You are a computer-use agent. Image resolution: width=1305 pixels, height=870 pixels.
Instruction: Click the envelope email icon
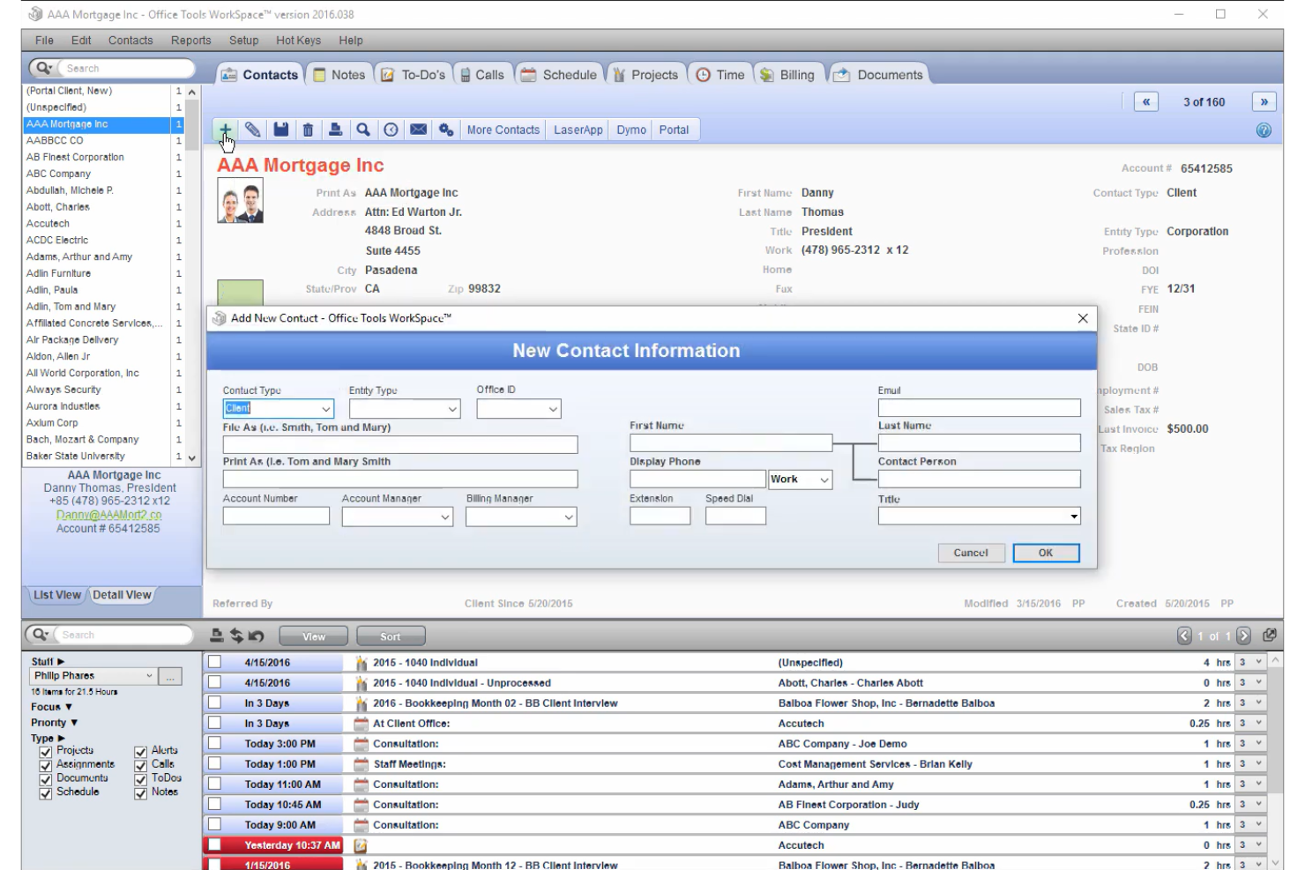[x=418, y=130]
